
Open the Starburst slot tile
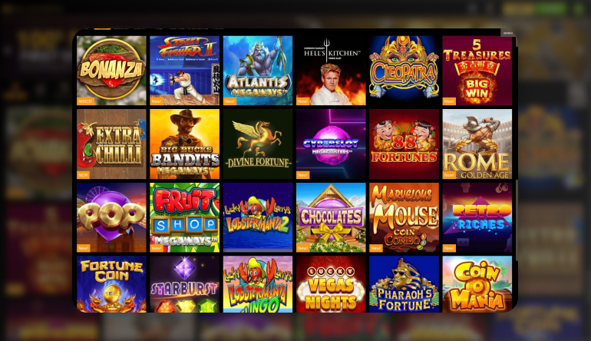(185, 284)
